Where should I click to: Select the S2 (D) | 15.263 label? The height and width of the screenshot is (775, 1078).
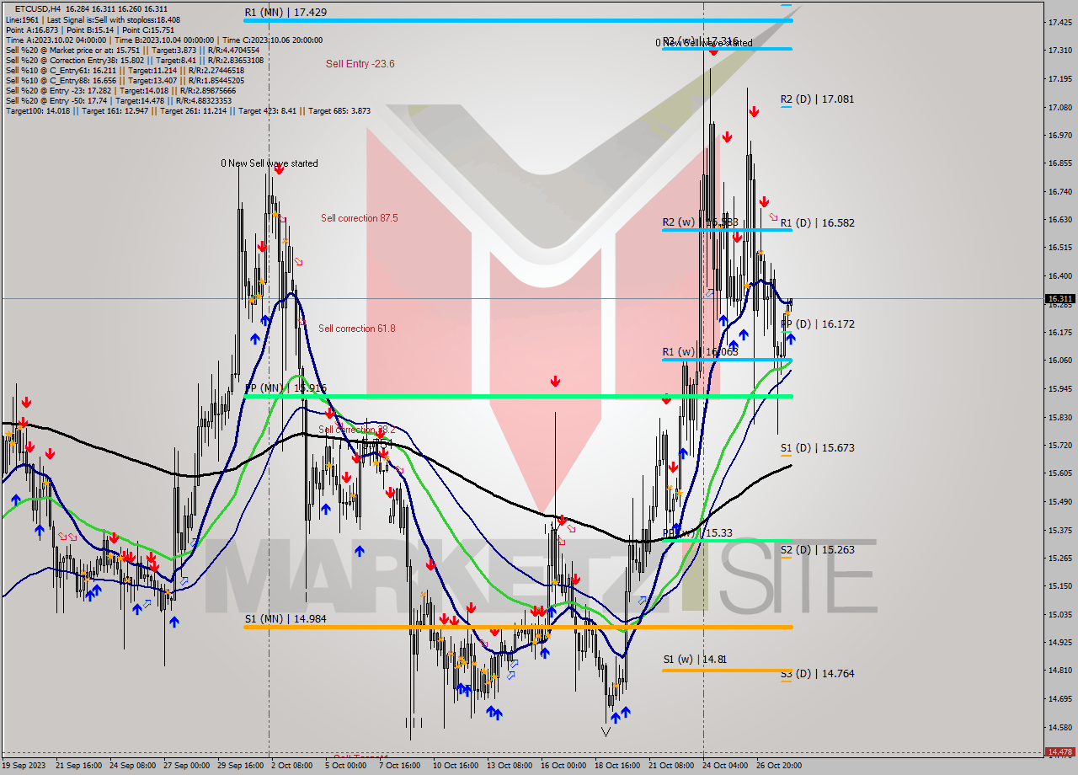[817, 550]
